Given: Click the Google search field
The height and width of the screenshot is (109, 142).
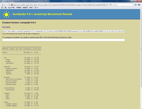Looking at the screenshot, I should tap(121, 5).
